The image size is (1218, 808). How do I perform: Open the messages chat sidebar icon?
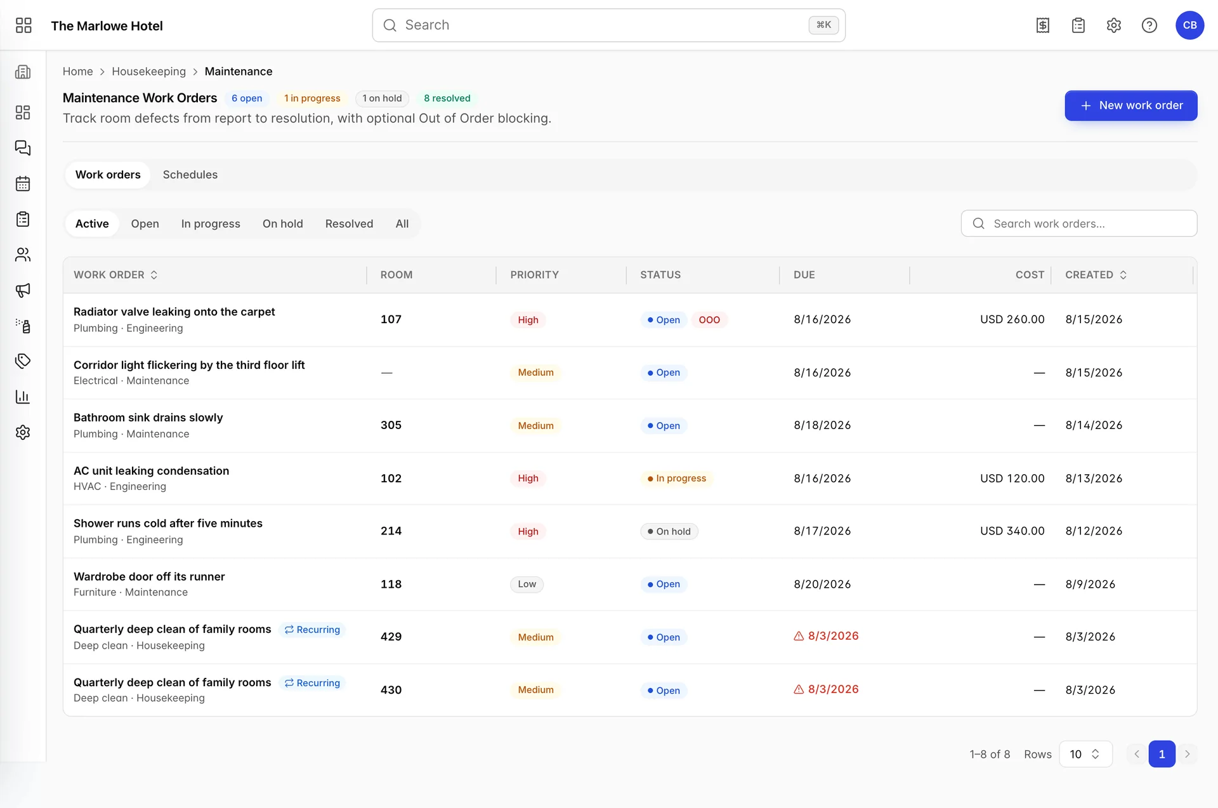click(x=23, y=148)
